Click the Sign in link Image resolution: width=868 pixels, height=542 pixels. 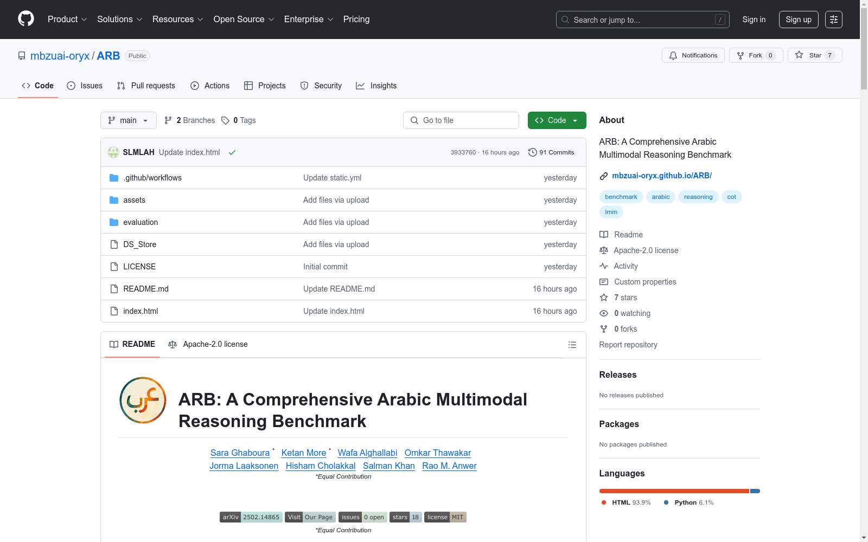coord(754,20)
